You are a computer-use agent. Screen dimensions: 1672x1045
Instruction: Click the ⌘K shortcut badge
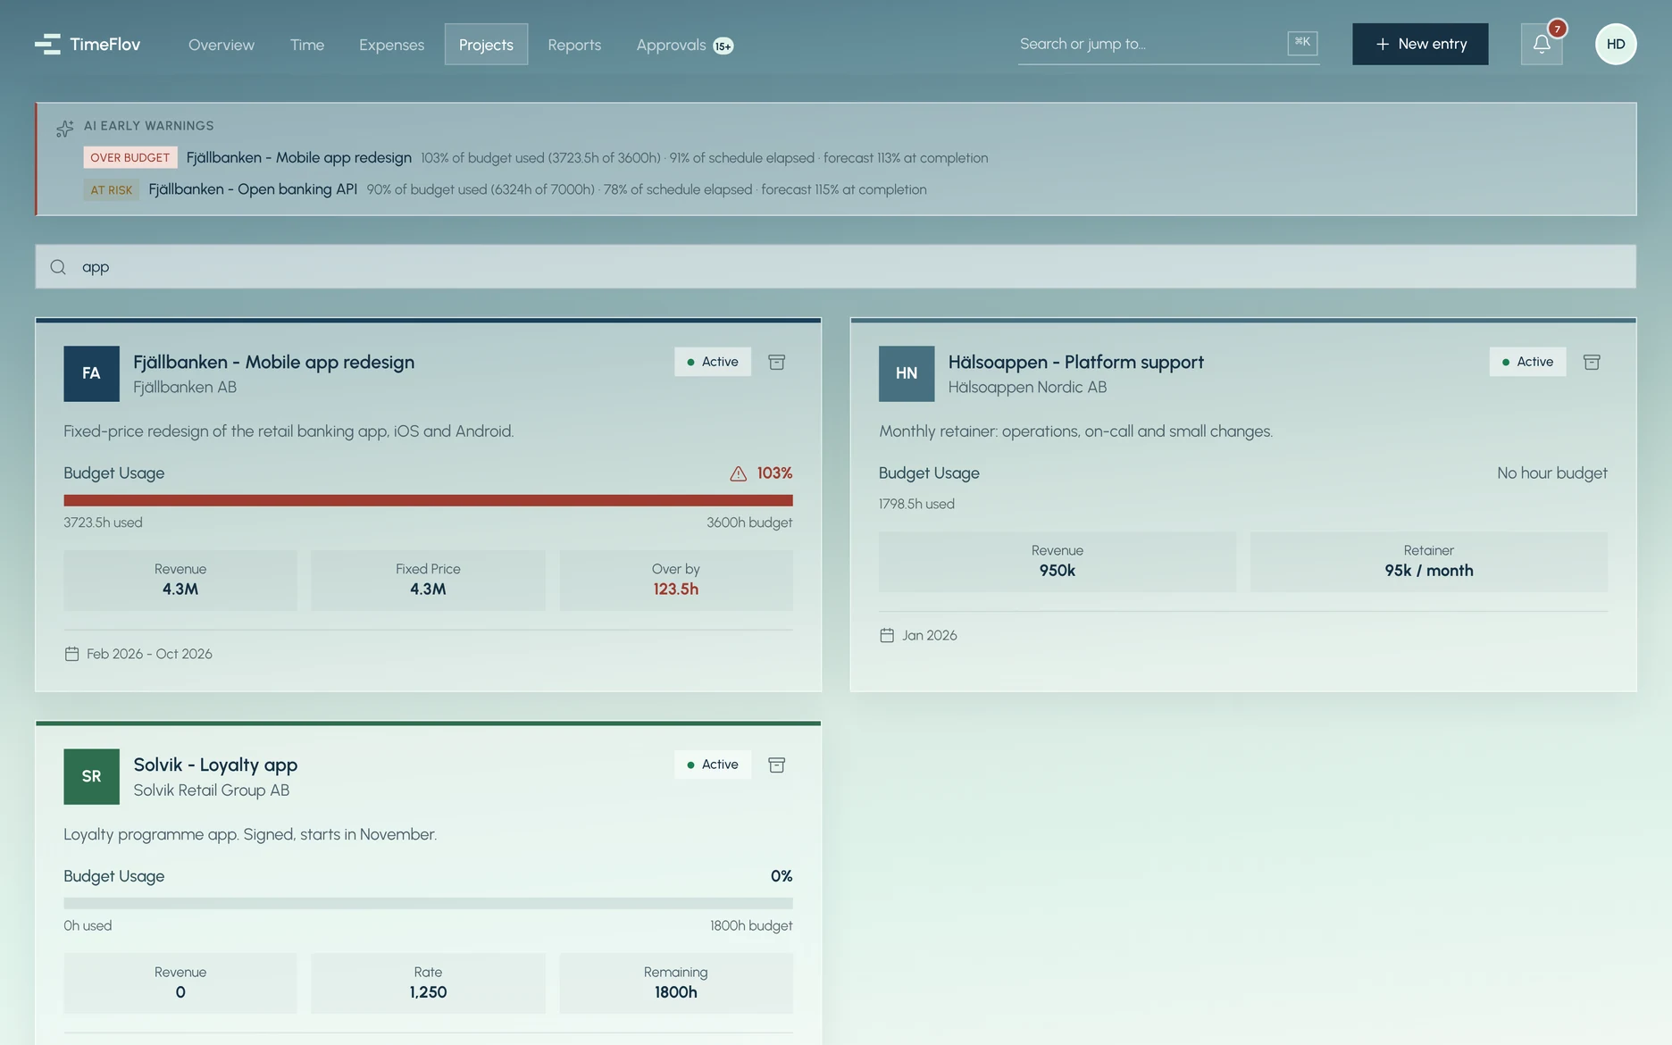click(x=1302, y=43)
